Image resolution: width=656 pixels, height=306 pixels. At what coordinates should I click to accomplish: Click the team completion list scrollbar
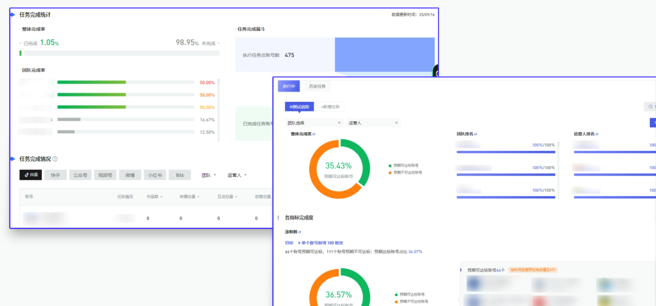(x=219, y=110)
